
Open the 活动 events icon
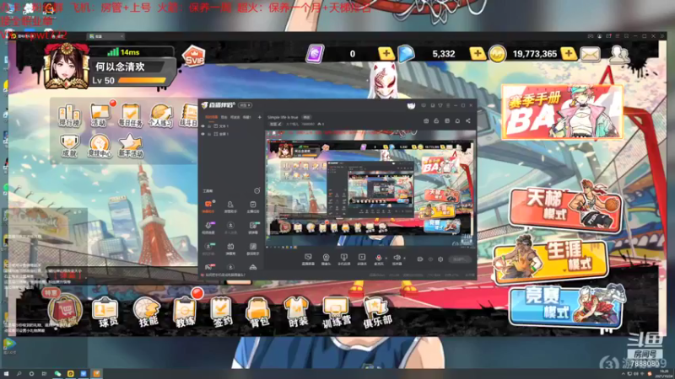coord(100,115)
